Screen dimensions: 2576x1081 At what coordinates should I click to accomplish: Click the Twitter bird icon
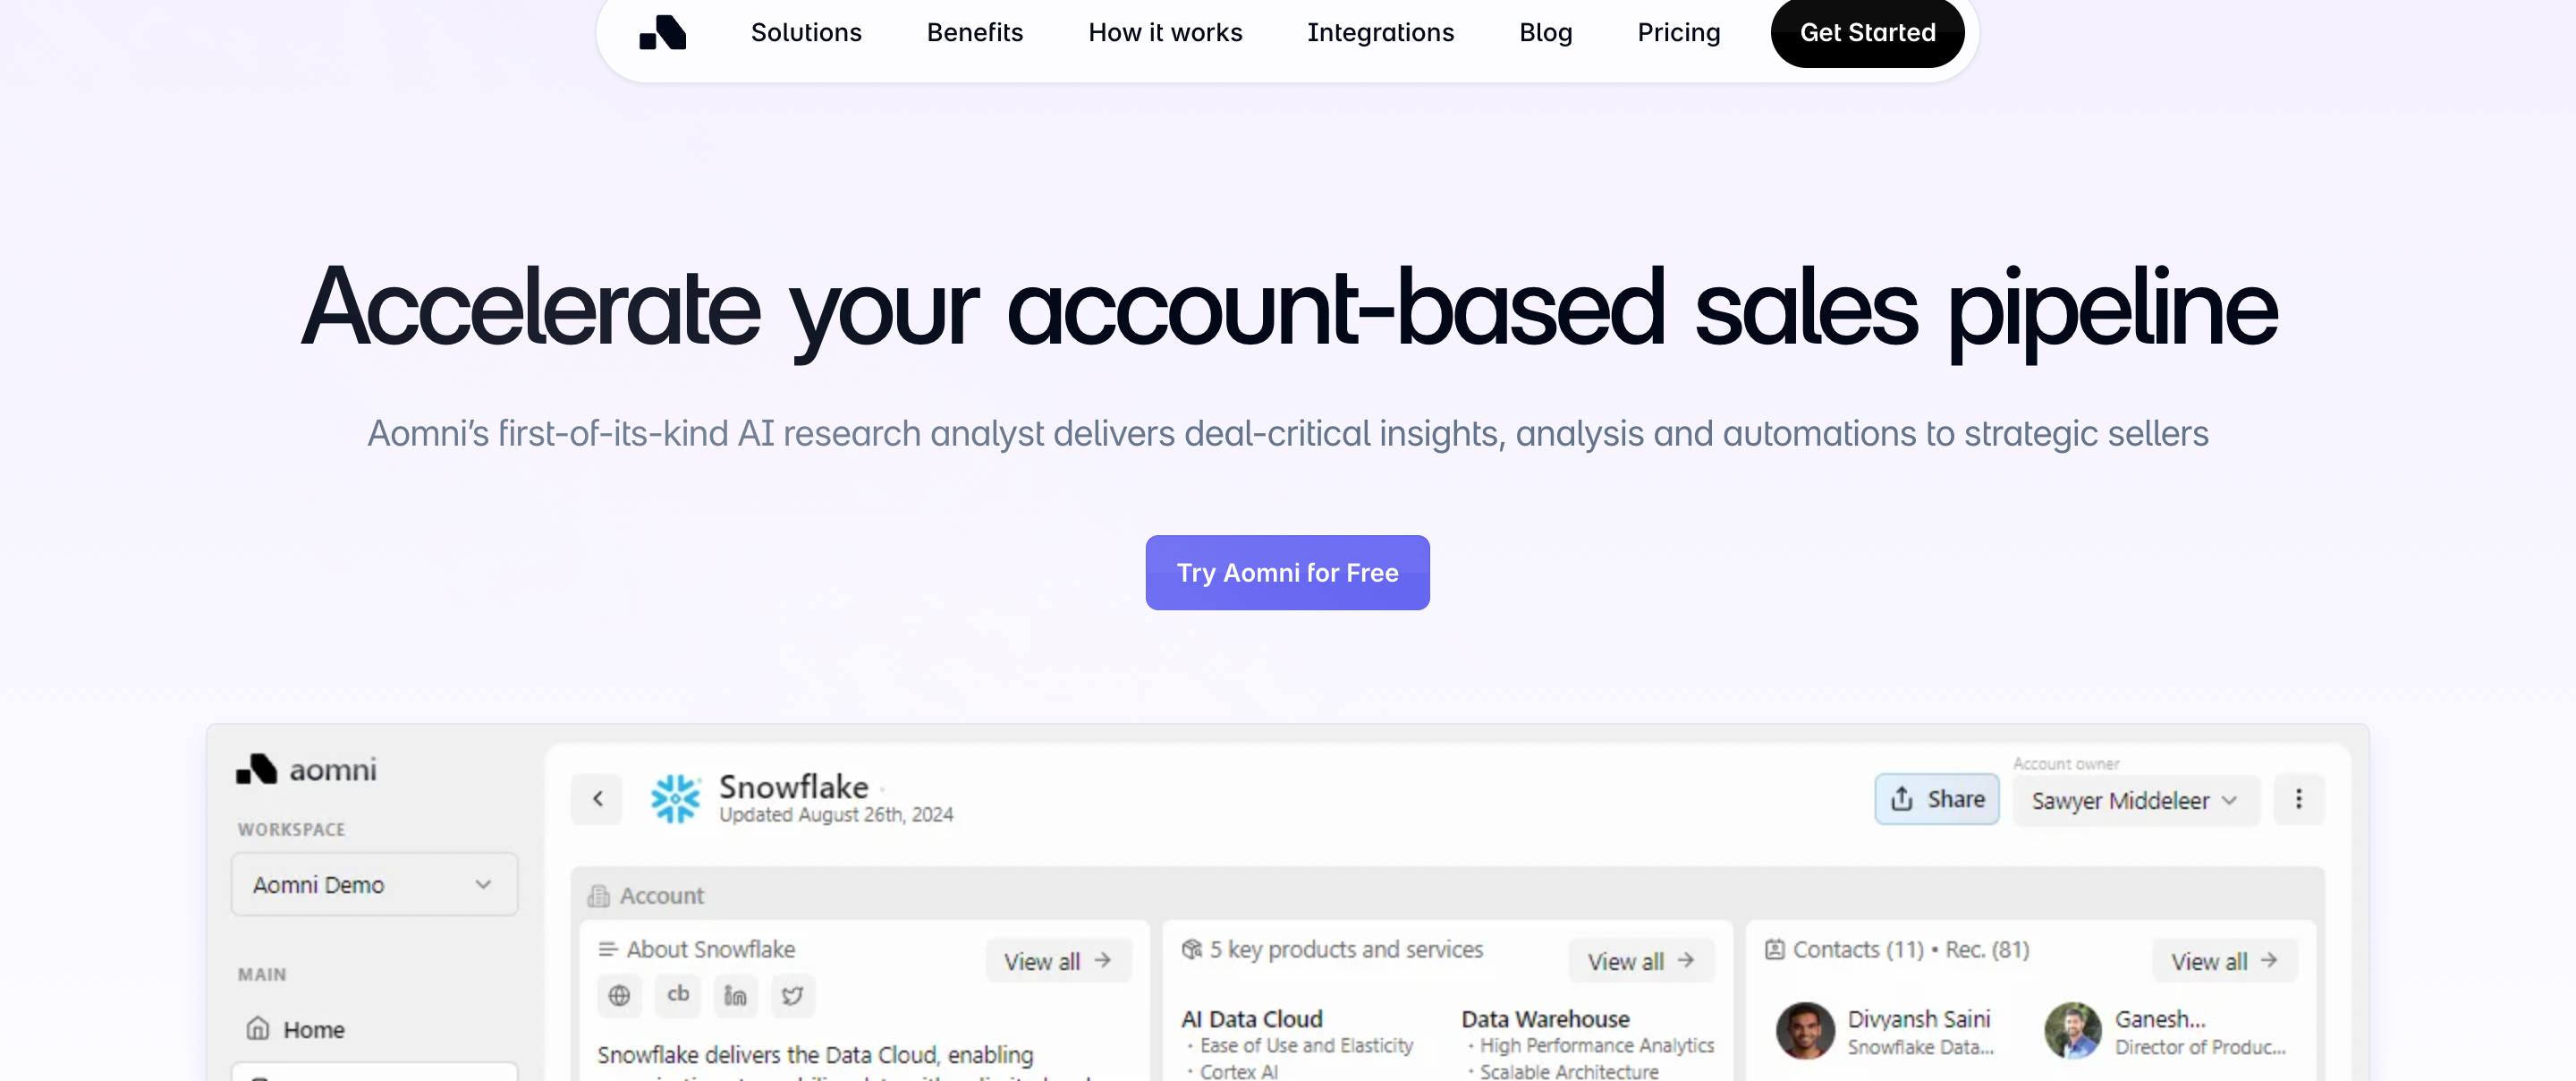(x=792, y=996)
